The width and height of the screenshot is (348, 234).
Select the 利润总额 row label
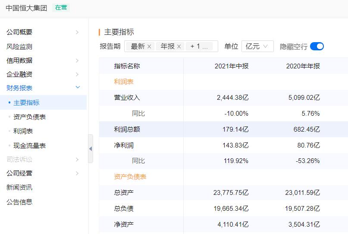point(127,129)
